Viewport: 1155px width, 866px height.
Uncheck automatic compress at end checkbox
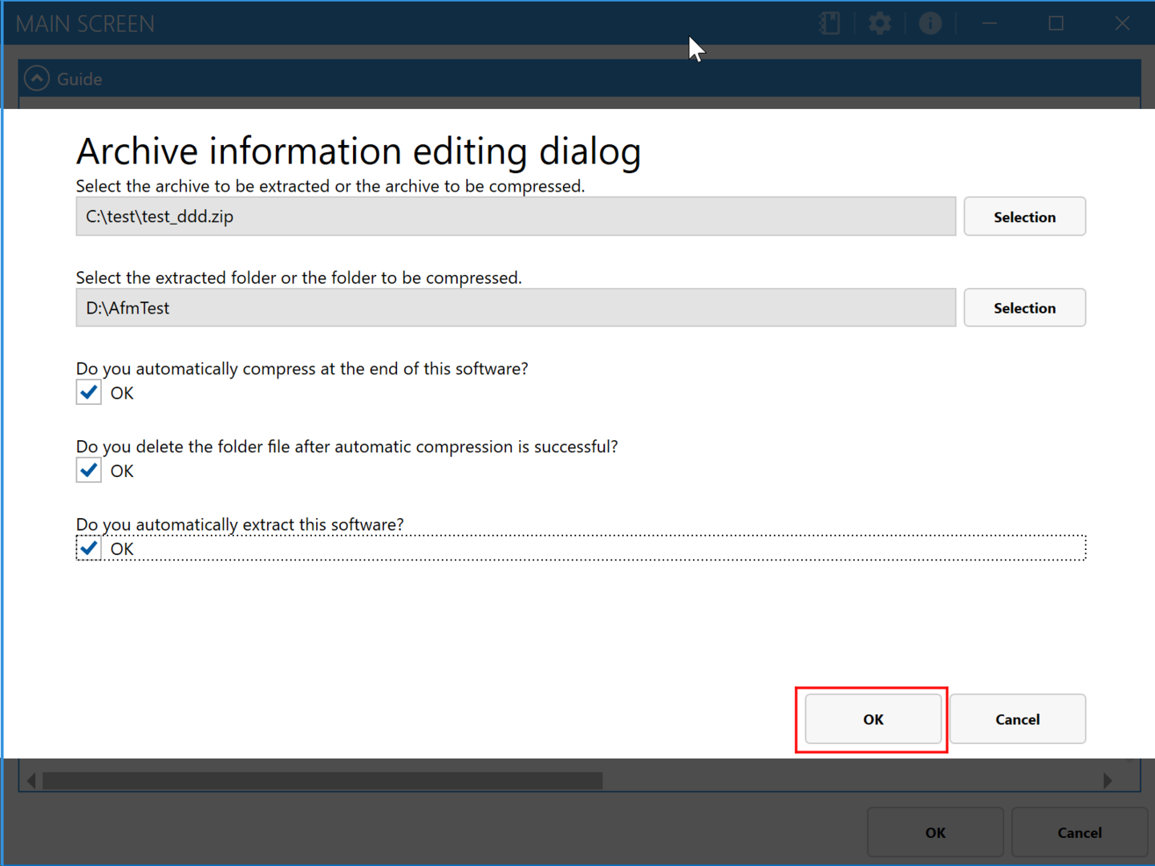click(89, 393)
